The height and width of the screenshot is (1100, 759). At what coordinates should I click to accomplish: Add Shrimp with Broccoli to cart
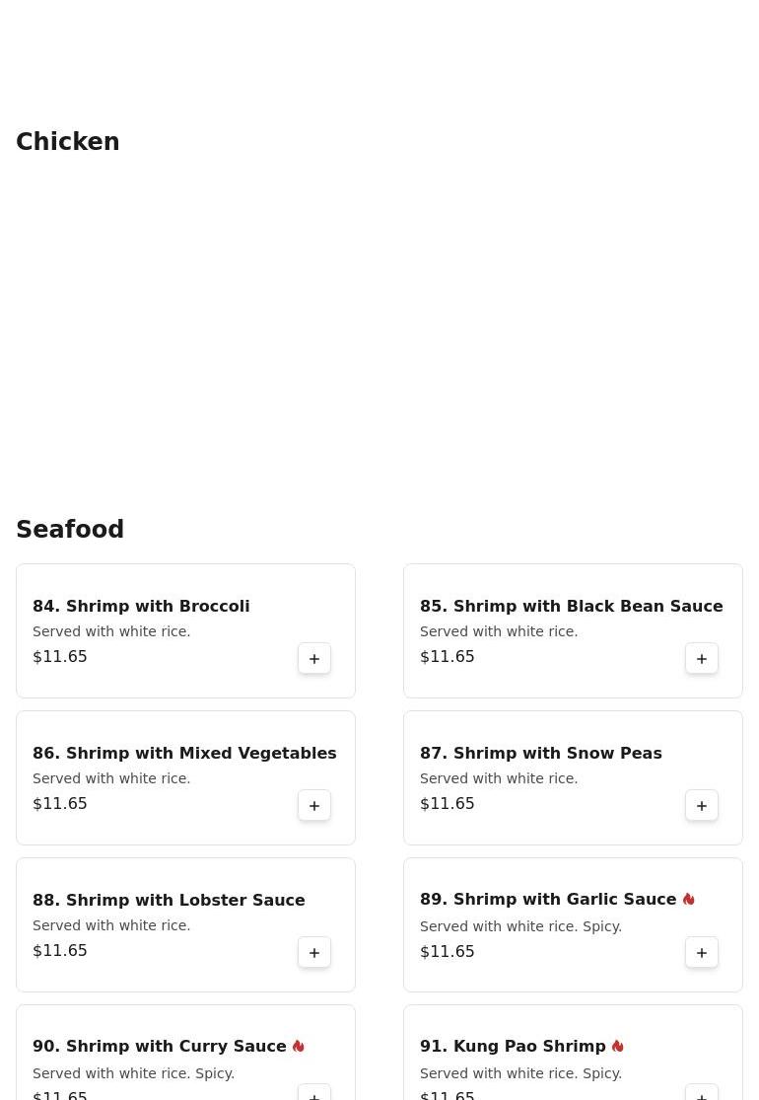[314, 659]
